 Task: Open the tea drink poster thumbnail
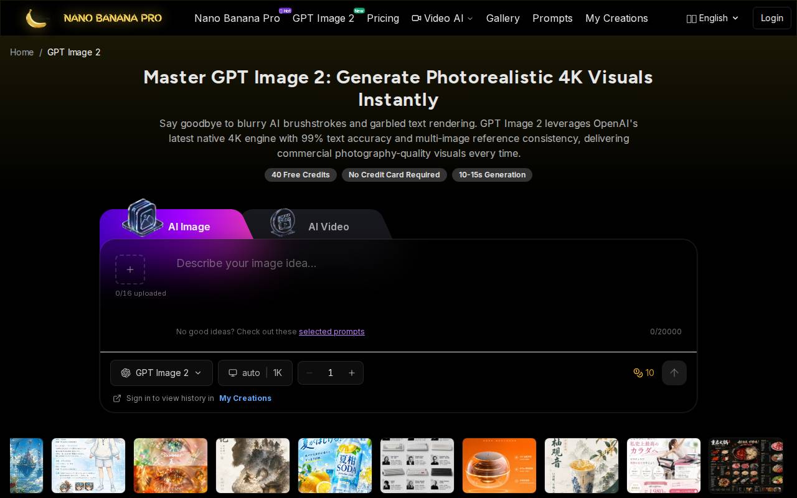pyautogui.click(x=582, y=466)
